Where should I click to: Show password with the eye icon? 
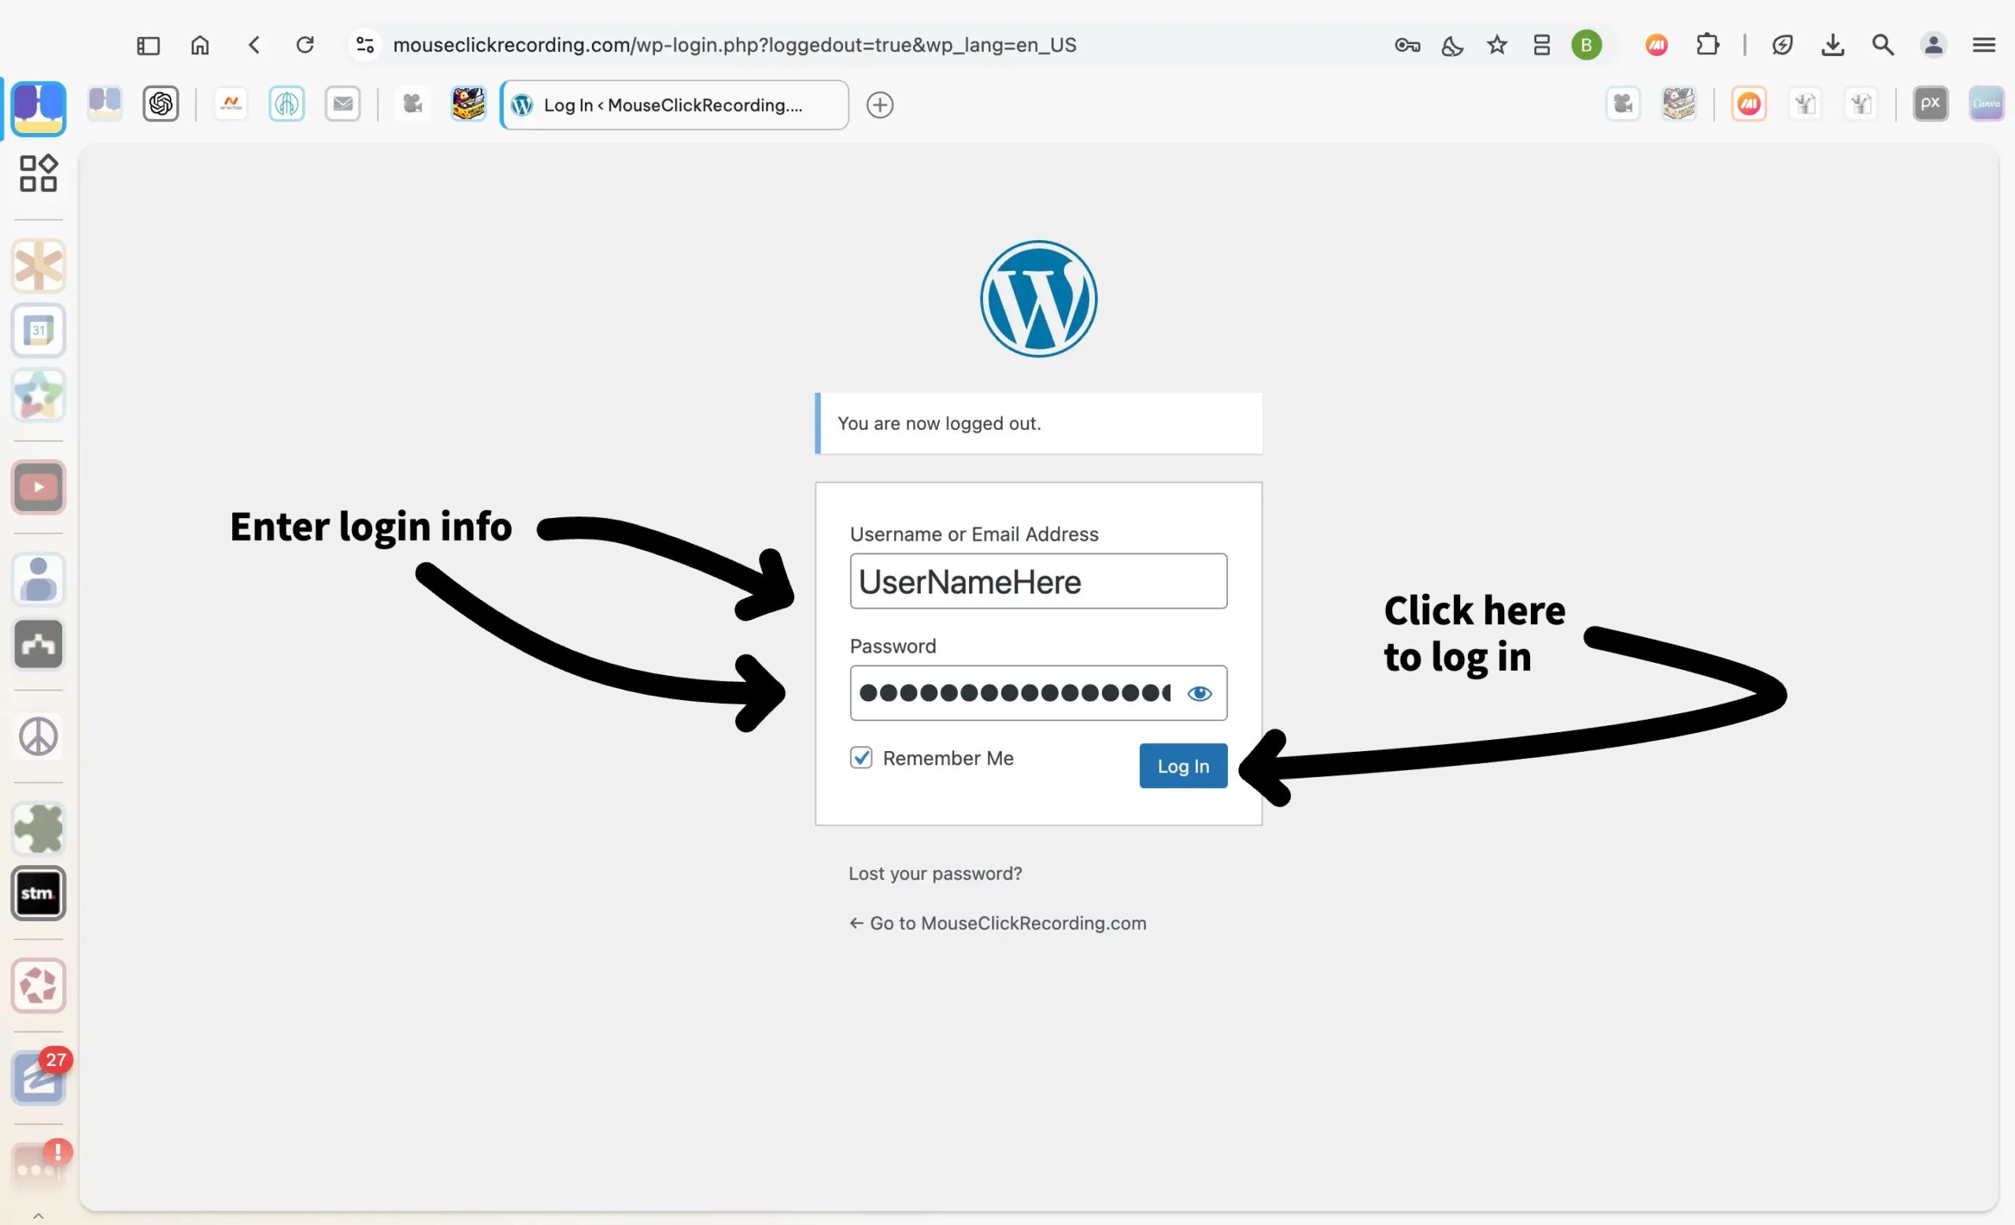pos(1199,694)
